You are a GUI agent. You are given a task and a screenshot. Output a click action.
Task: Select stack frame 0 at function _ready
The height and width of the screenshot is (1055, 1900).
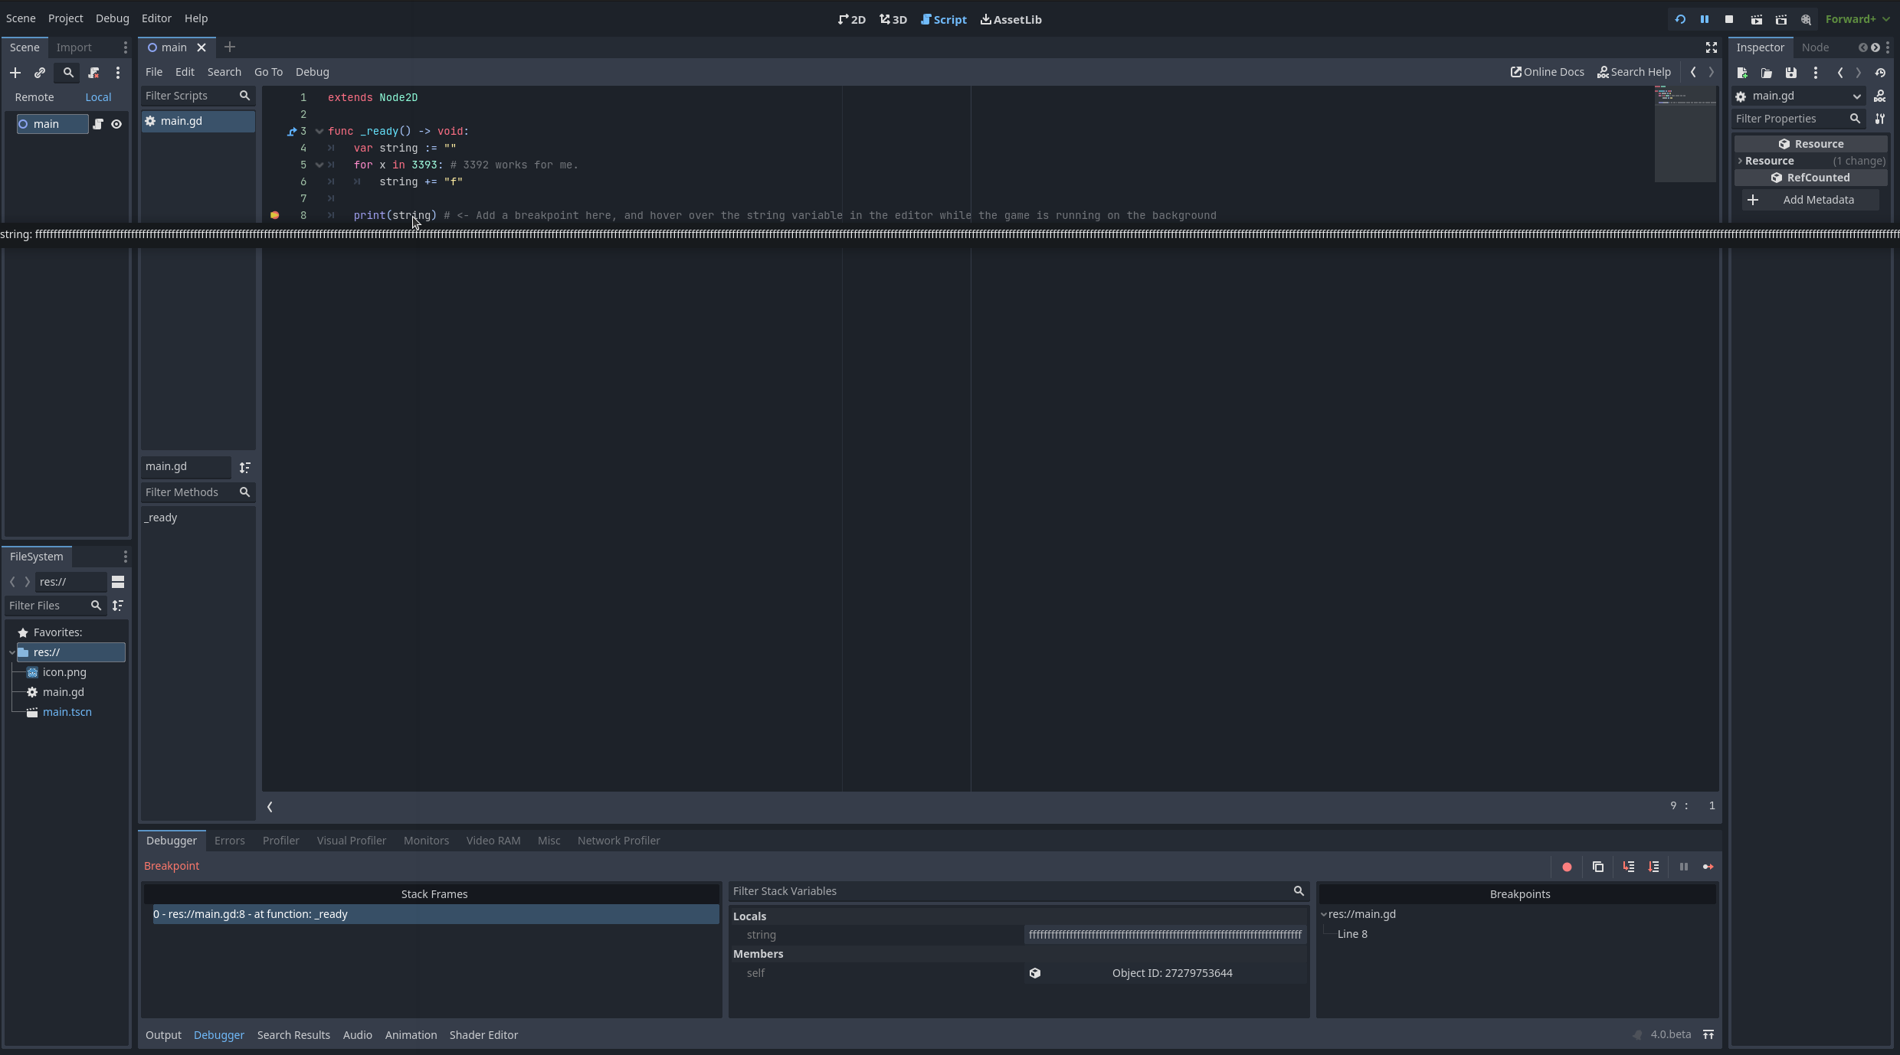click(251, 914)
